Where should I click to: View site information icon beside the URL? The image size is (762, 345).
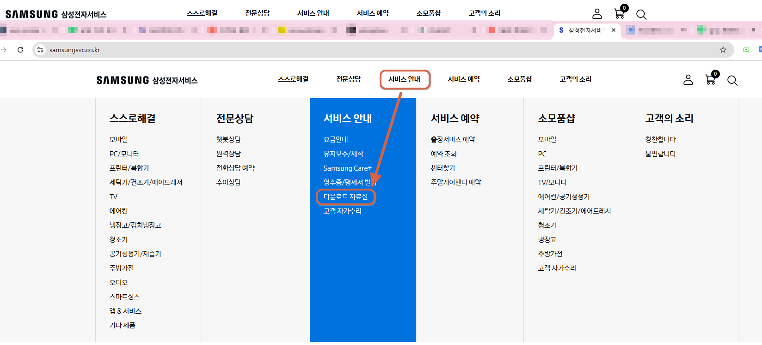(40, 50)
